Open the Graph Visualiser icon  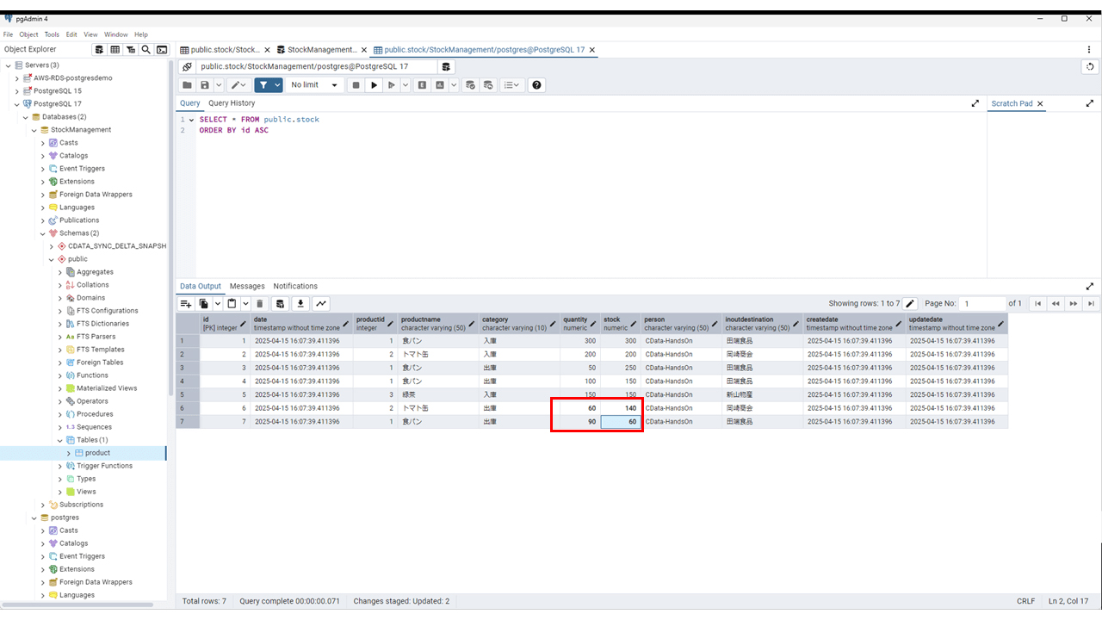(321, 304)
